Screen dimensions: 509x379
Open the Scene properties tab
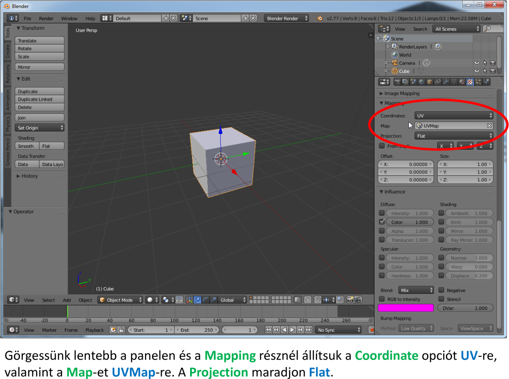(x=414, y=82)
